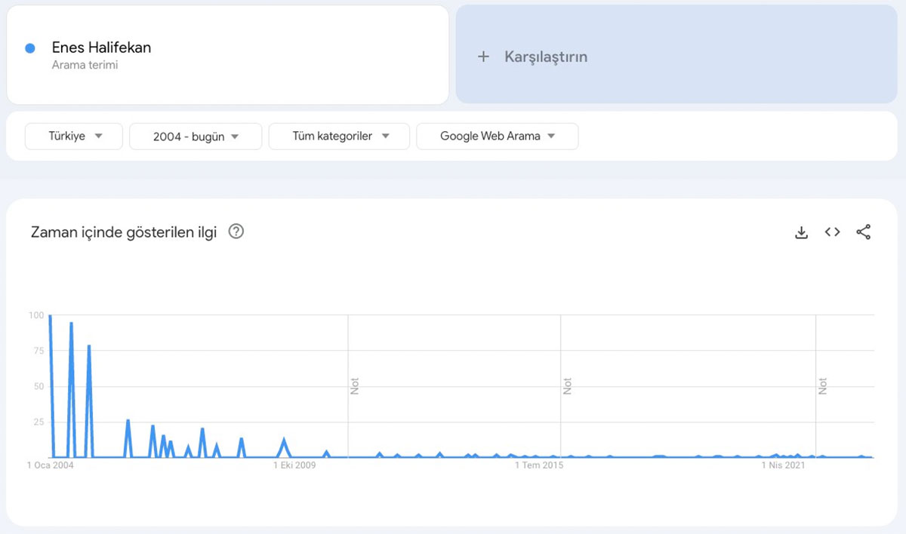Click the 25 value on the y-axis
This screenshot has height=534, width=906.
pos(39,422)
